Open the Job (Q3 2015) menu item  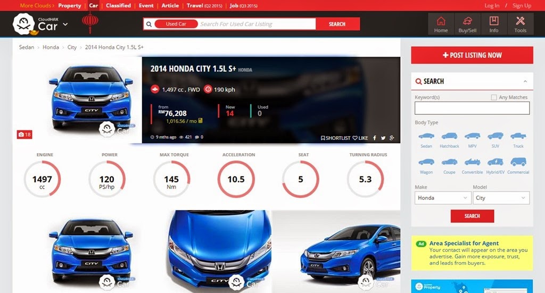click(x=243, y=5)
